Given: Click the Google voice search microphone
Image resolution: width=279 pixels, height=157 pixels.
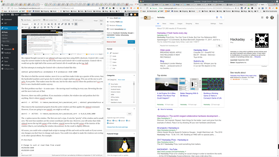Looking at the screenshot, I should coord(217,17).
